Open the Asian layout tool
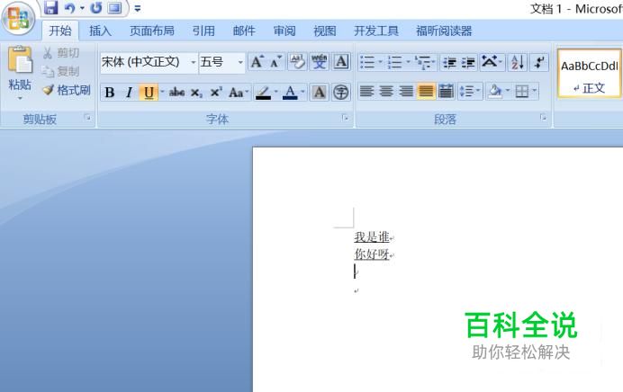 492,62
